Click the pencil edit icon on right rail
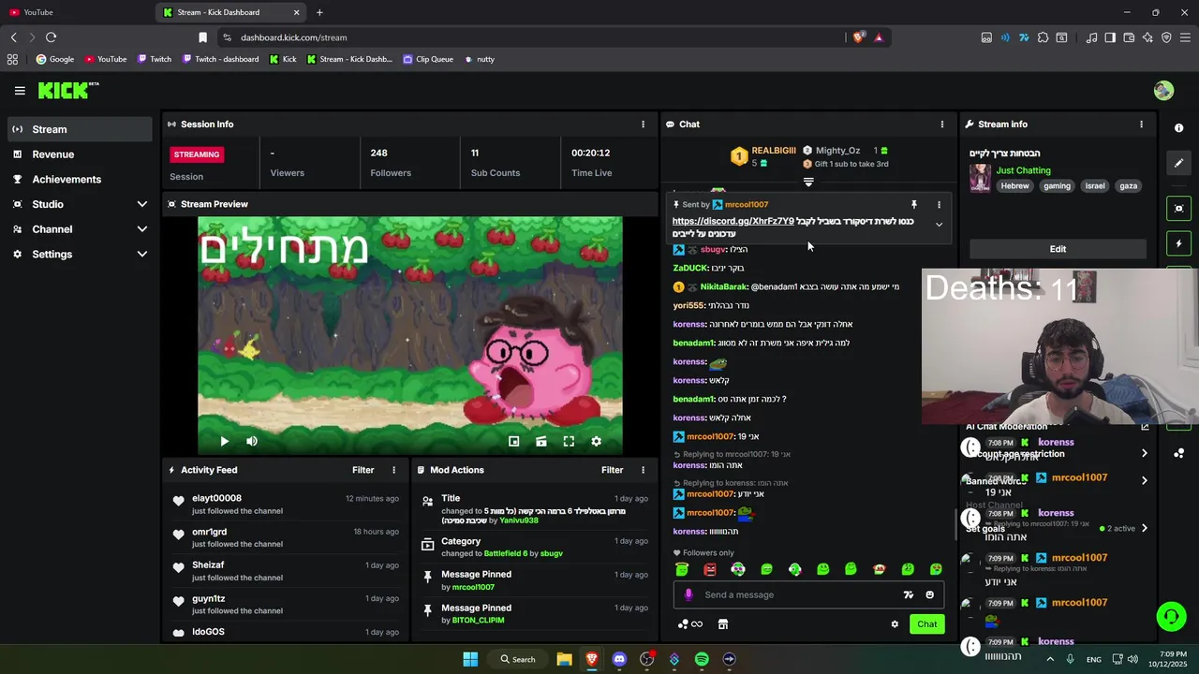The width and height of the screenshot is (1199, 674). coord(1179,163)
